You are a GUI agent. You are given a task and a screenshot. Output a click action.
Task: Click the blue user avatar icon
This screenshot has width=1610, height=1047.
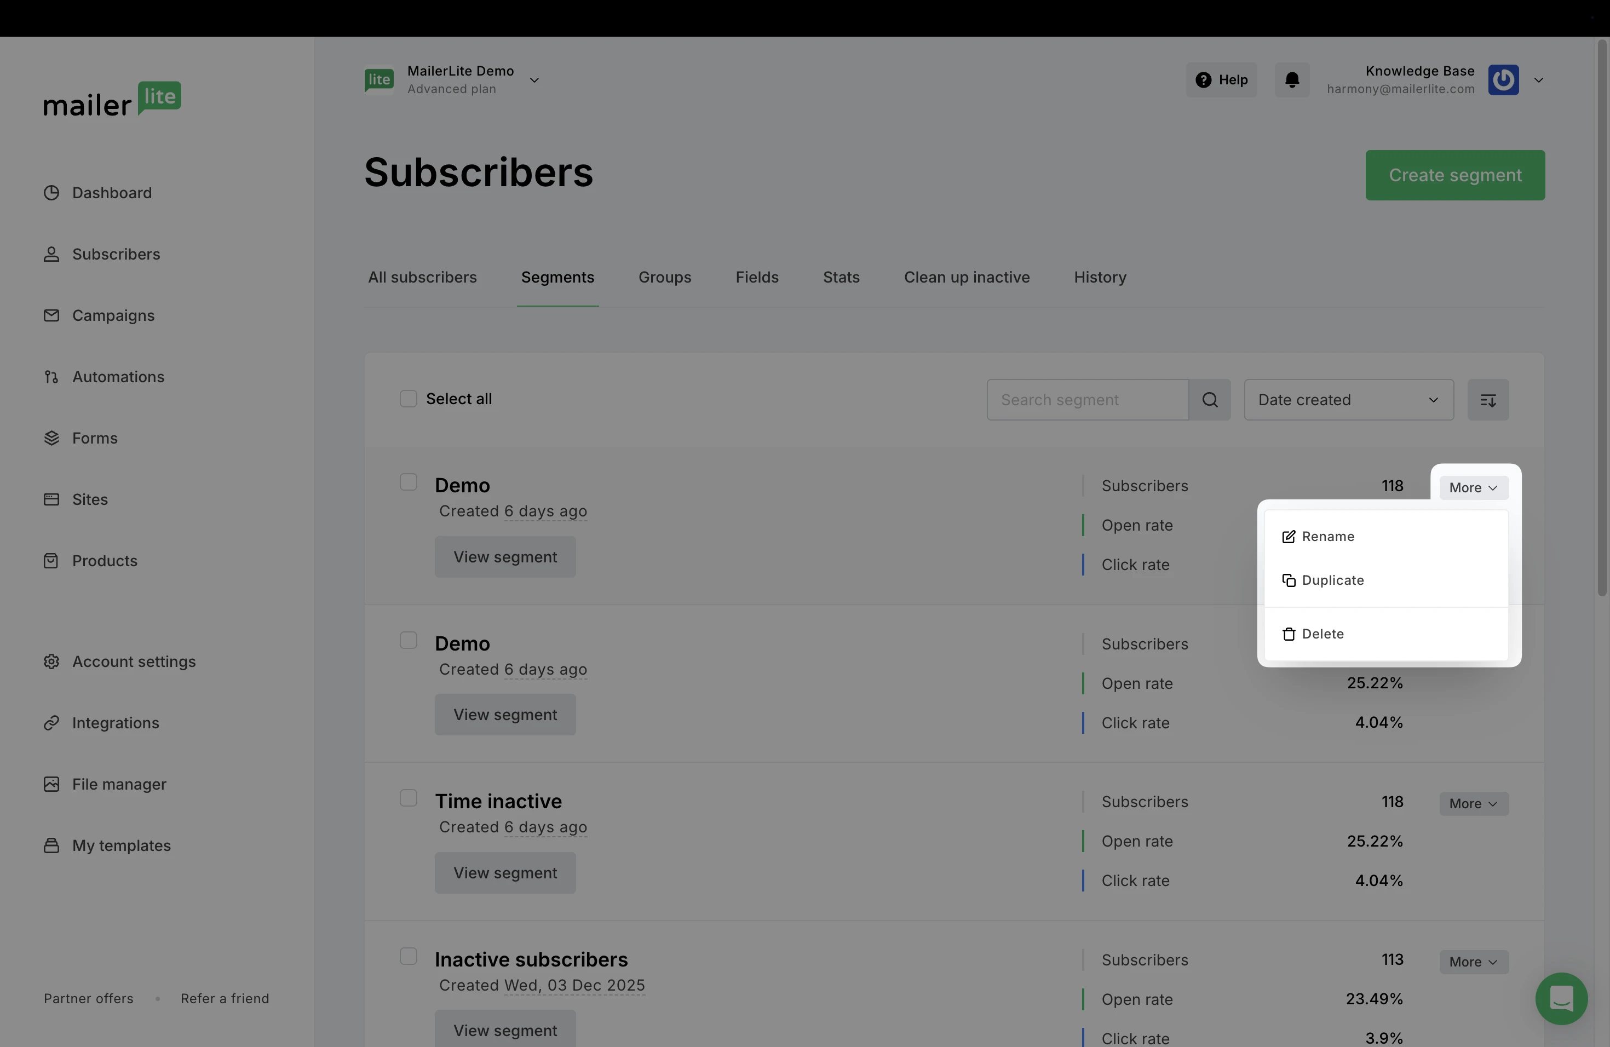(1503, 80)
